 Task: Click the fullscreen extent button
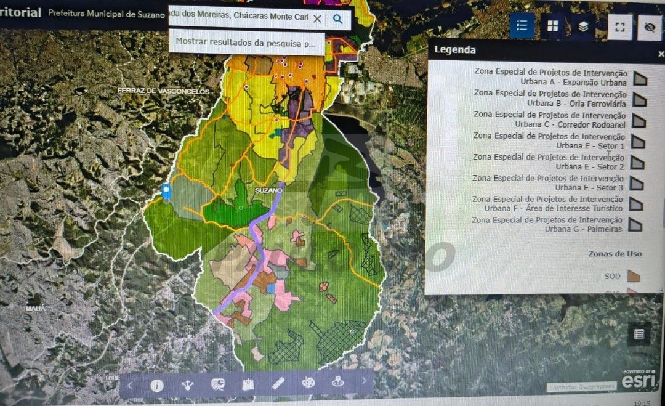[620, 27]
